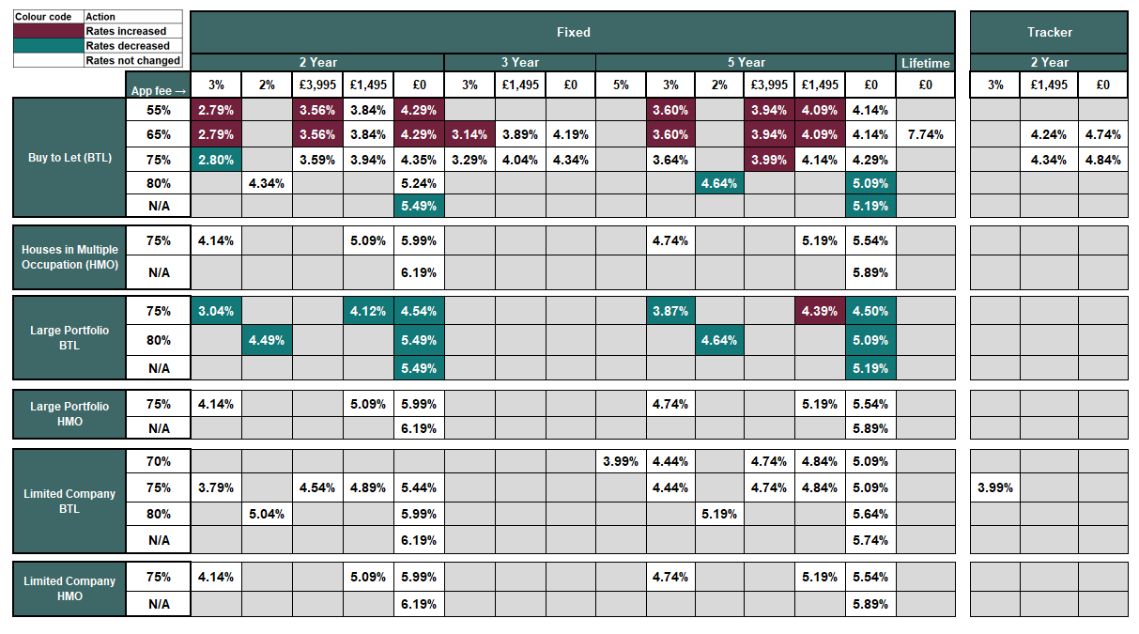Screen dimensions: 1139x634
Task: Click the maroon 'Rates increased' colour swatch
Action: [48, 31]
